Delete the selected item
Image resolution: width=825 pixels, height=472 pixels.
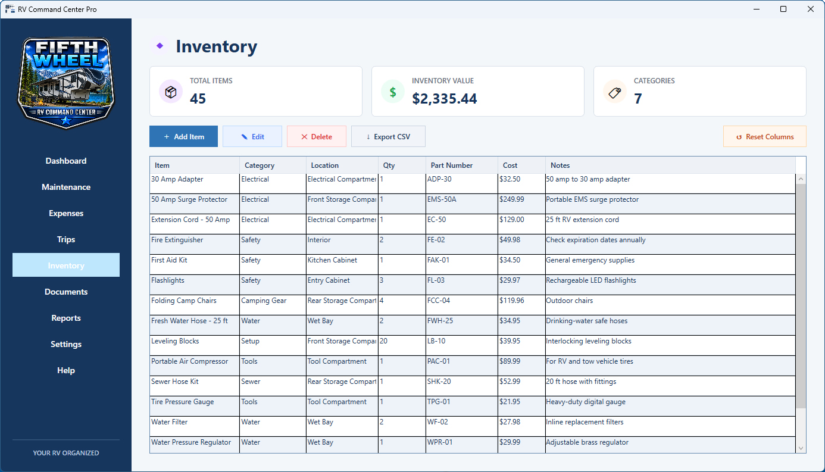317,136
